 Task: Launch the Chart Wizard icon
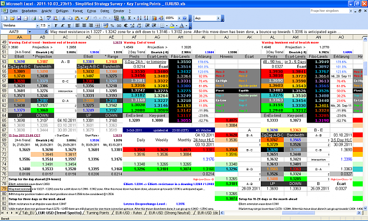(x=154, y=18)
